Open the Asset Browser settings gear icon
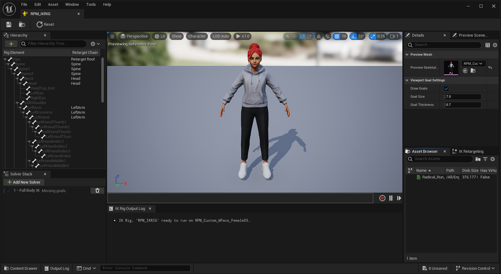 493,159
